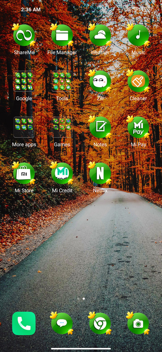
Task: Tap the home gesture bar
Action: [81, 349]
